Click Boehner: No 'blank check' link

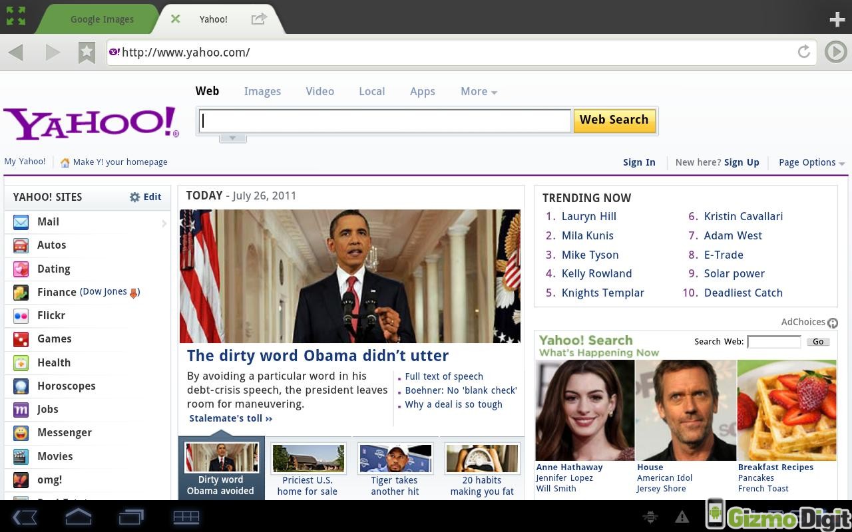point(461,390)
